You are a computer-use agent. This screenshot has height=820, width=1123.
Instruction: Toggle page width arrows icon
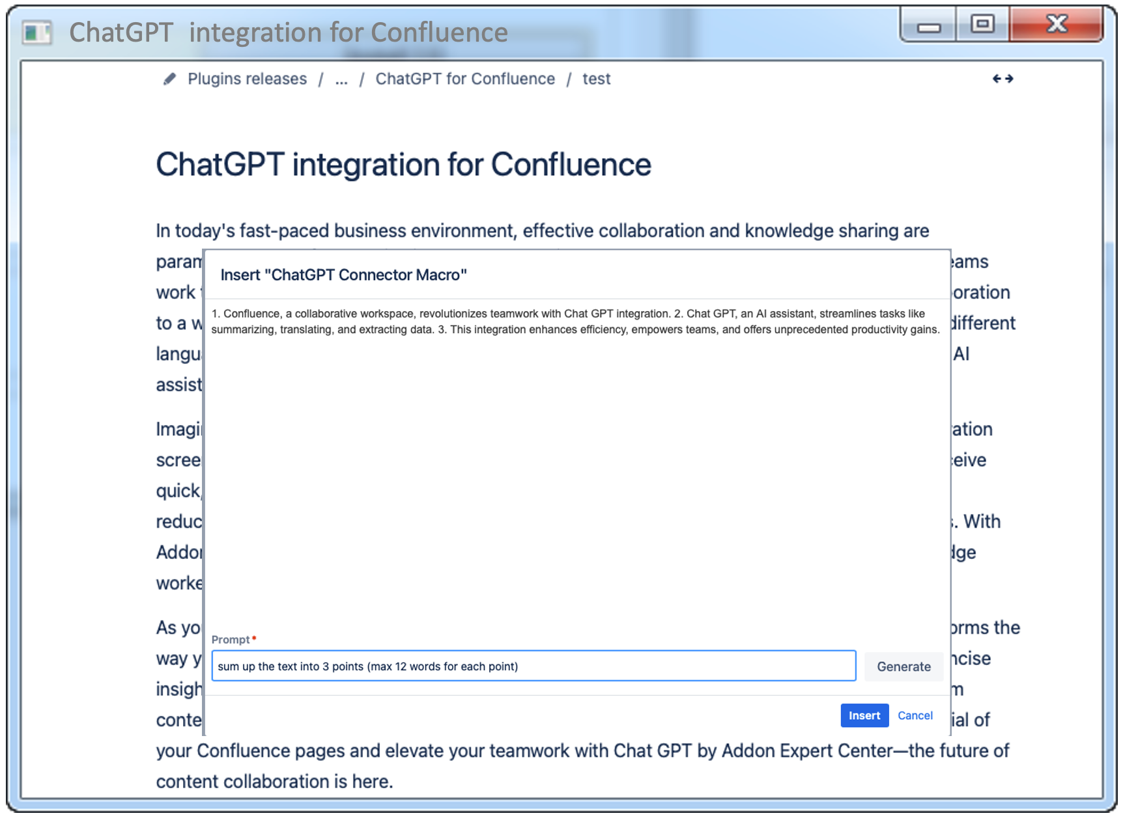1002,79
